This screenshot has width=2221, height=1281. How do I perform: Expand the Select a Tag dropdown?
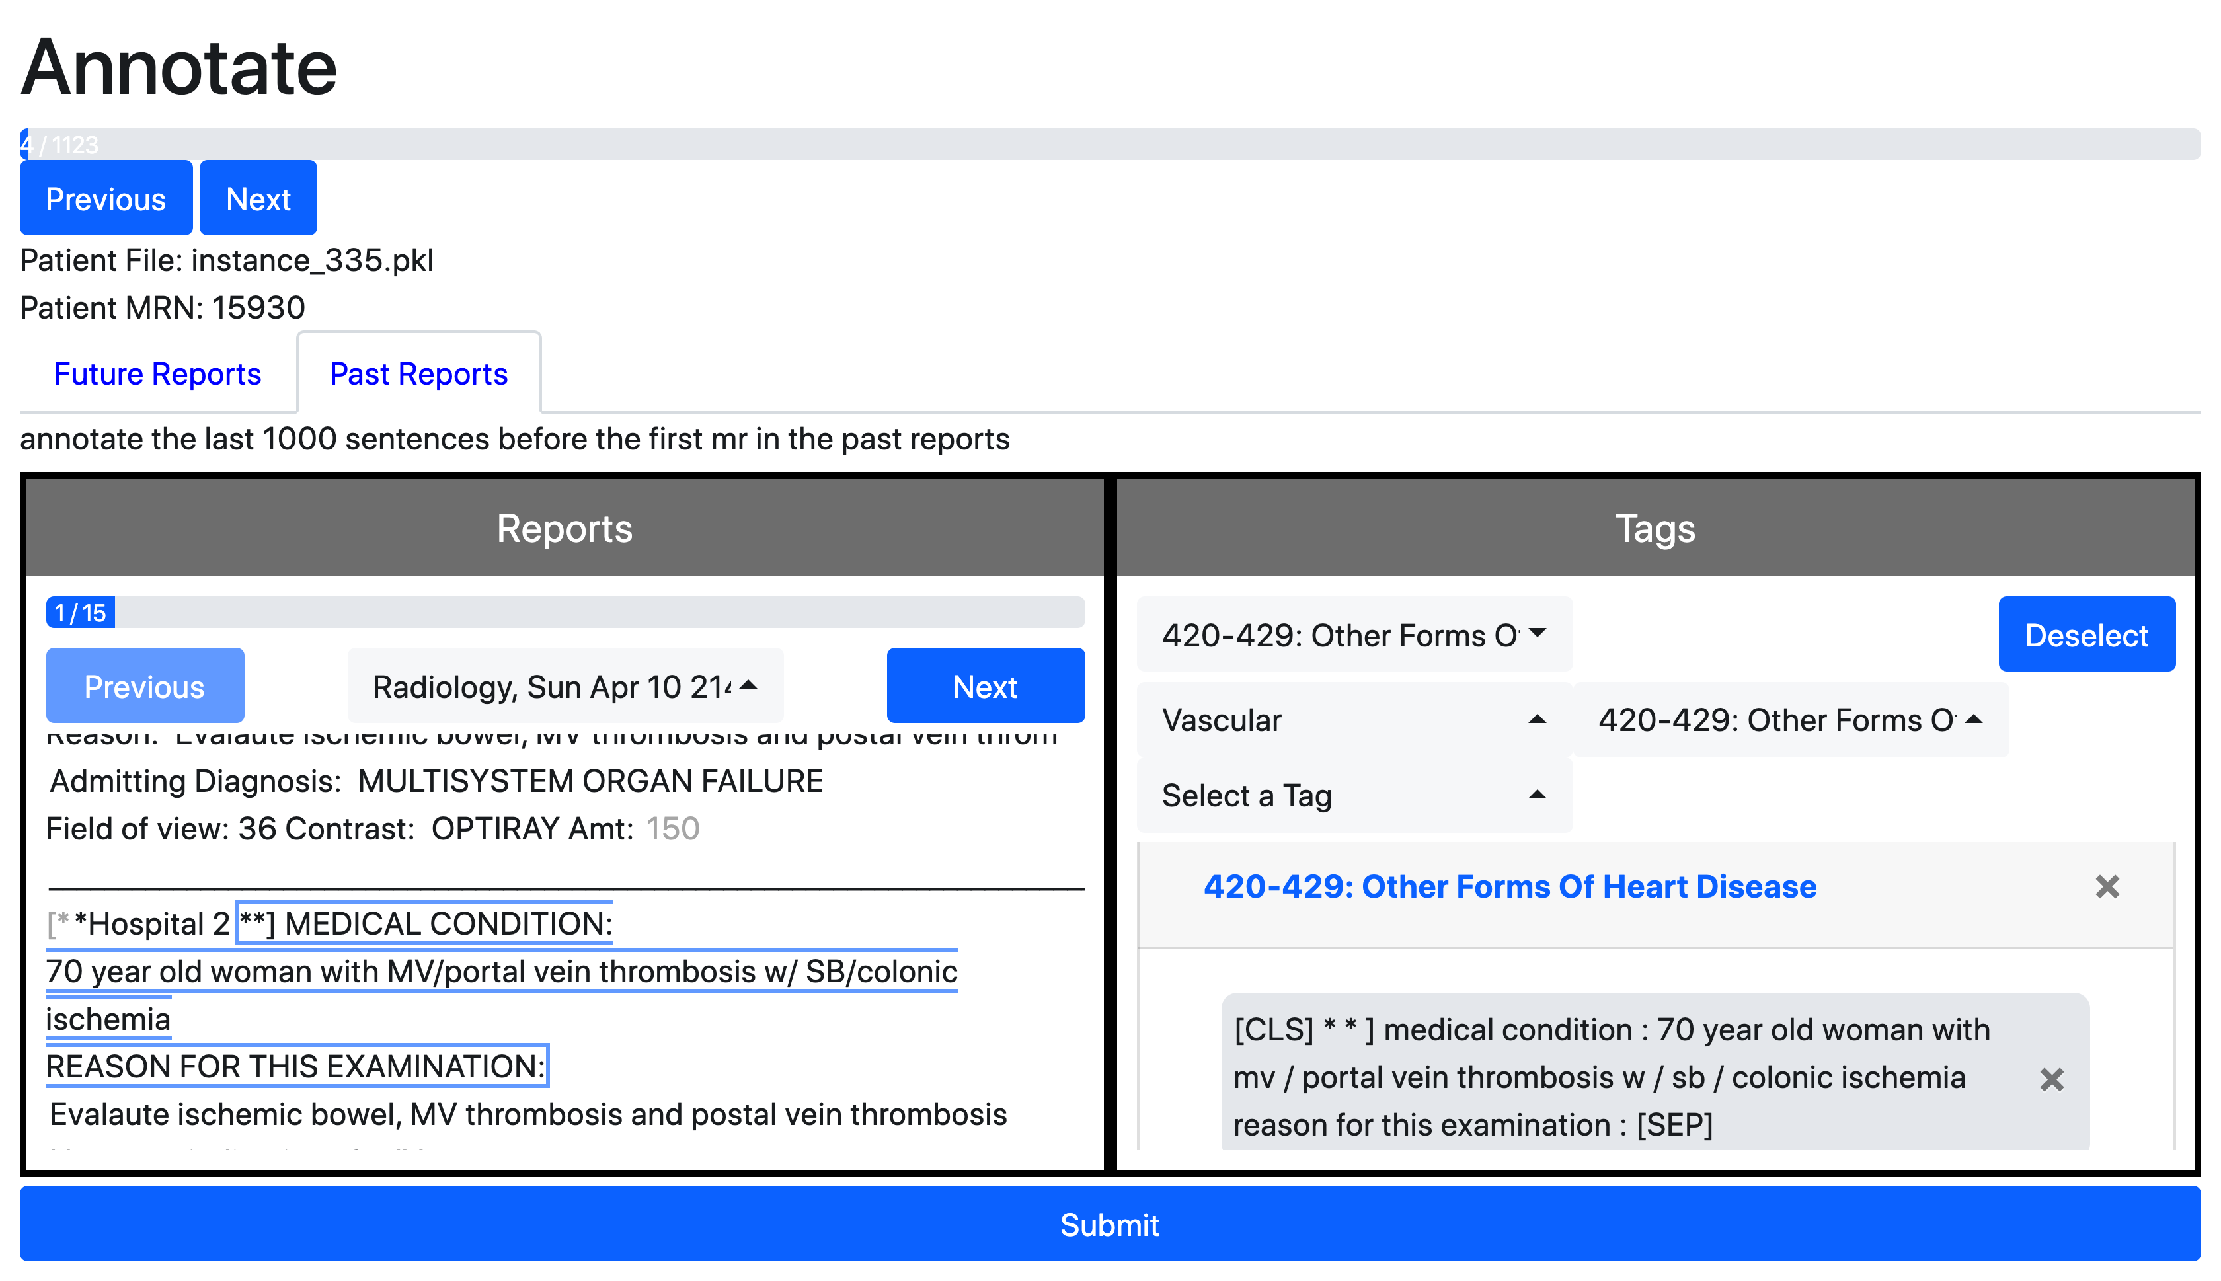pos(1353,795)
